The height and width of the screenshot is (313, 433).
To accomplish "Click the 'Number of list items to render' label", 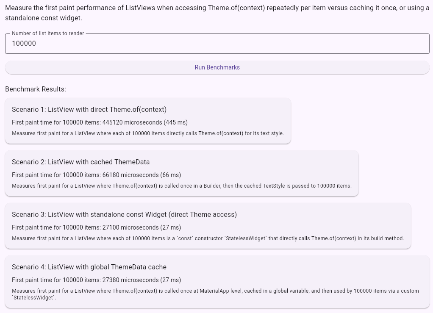I will (48, 33).
